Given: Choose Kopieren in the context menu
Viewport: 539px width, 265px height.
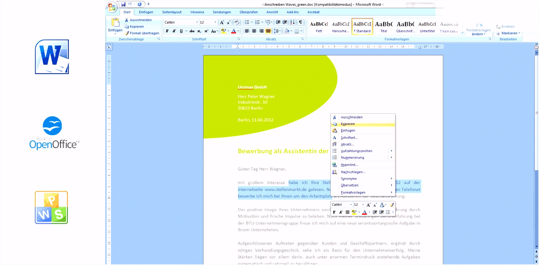Looking at the screenshot, I should click(363, 124).
